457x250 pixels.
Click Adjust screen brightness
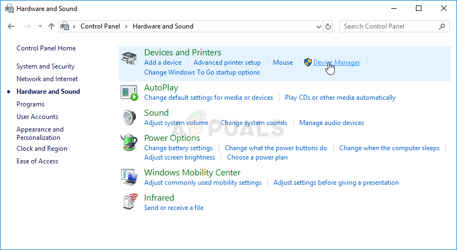(x=180, y=157)
